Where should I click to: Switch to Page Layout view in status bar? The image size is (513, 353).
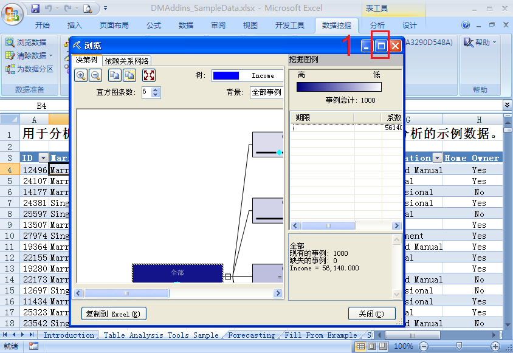[x=371, y=346]
